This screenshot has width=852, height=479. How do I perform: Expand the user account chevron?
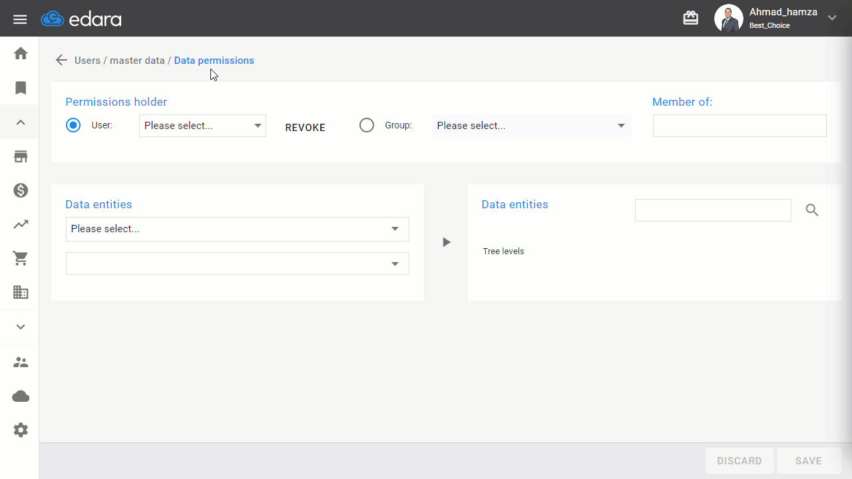(x=832, y=18)
